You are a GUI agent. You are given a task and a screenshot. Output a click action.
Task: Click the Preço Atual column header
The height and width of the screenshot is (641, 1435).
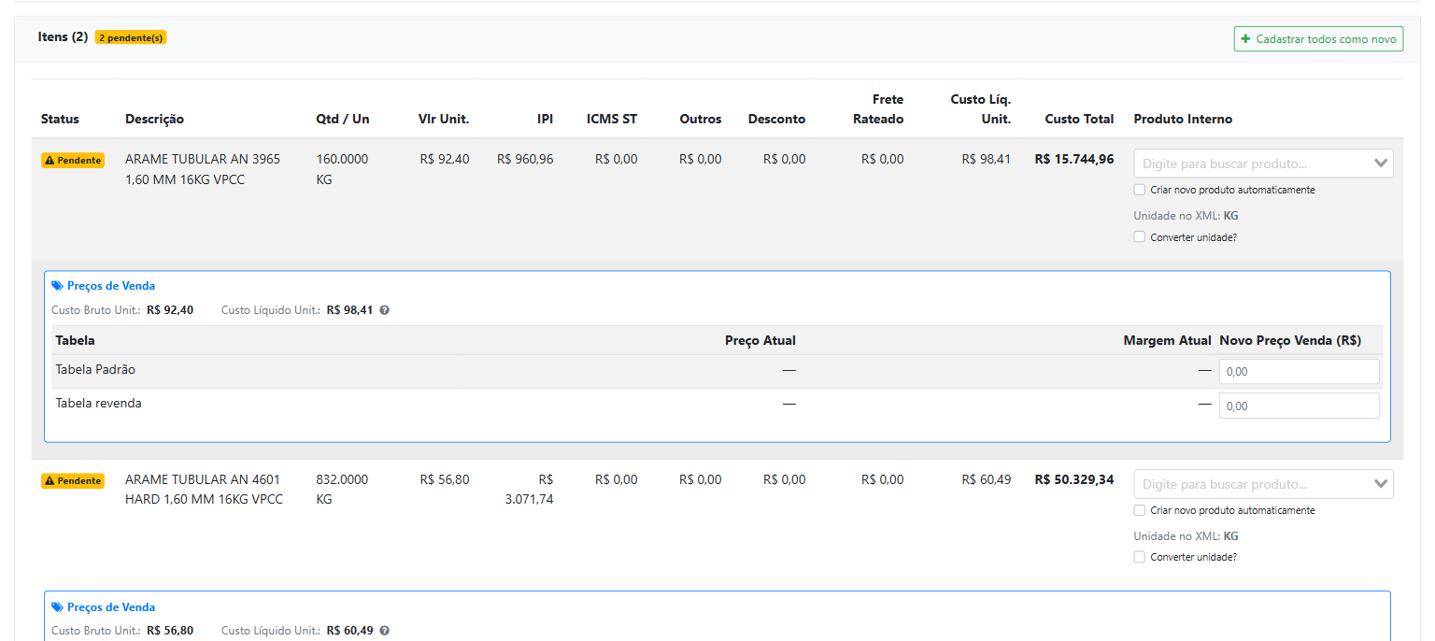pos(760,340)
